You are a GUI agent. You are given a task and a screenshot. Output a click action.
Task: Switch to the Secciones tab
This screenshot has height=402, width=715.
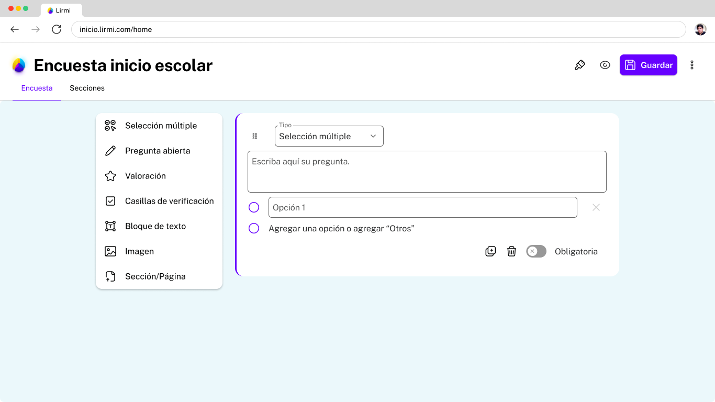point(87,88)
